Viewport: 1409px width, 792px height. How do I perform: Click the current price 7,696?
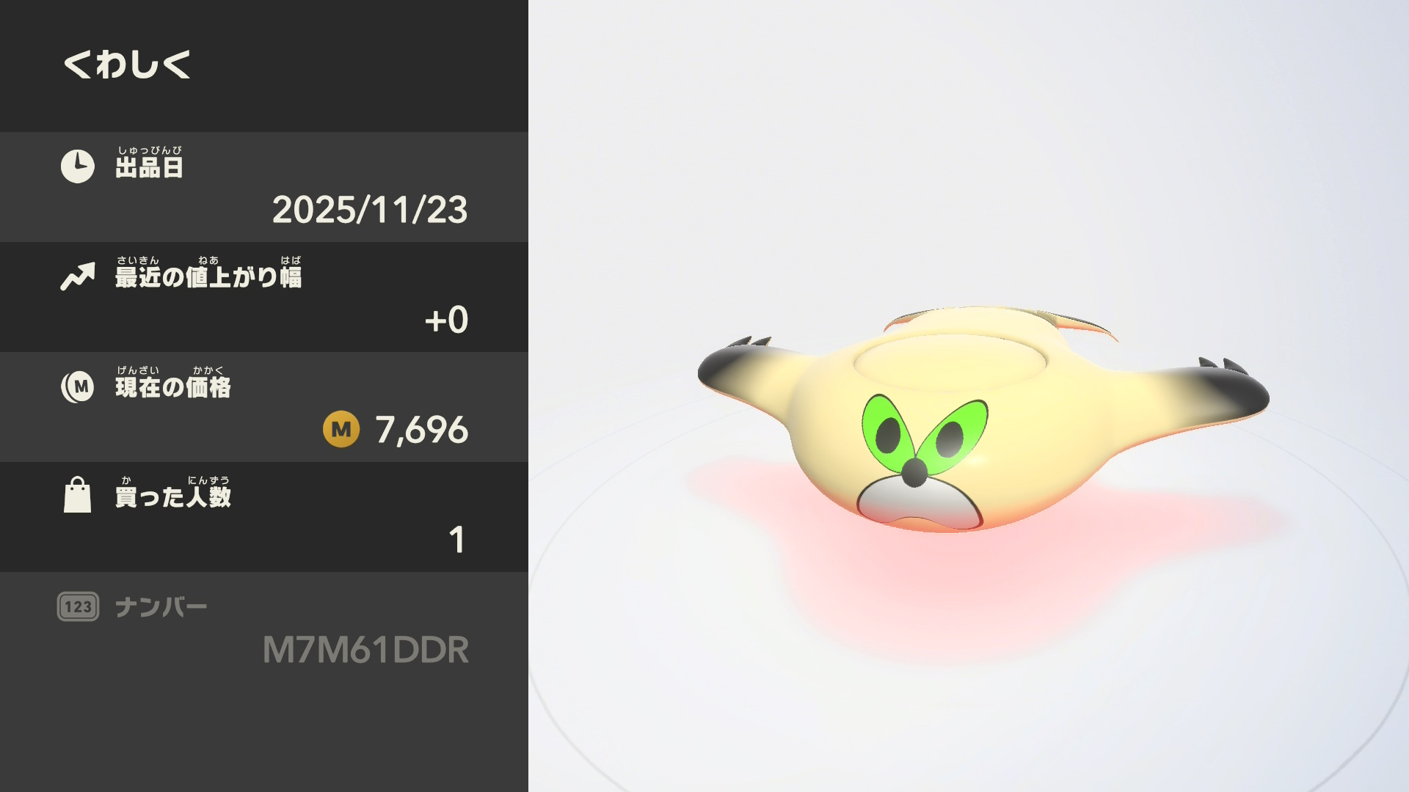[422, 430]
